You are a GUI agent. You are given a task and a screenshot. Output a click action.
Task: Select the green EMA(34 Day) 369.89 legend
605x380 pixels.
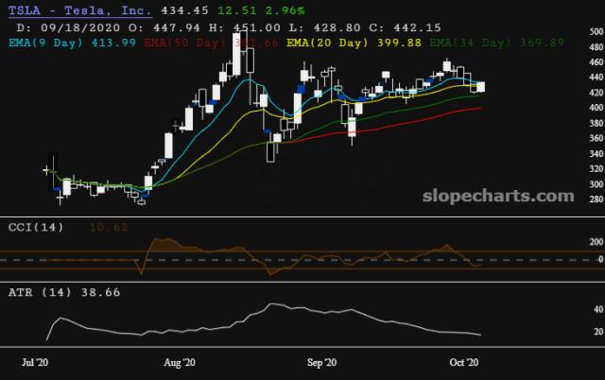tap(497, 43)
